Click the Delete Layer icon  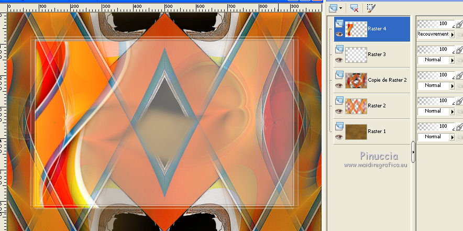coord(354,8)
